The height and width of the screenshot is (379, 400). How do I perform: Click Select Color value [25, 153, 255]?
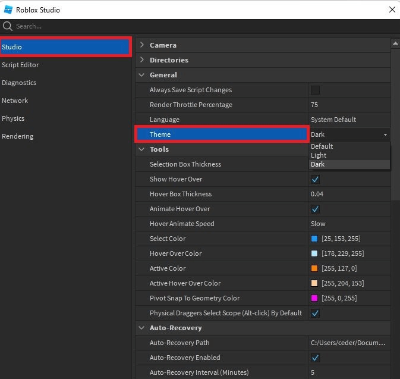tap(341, 239)
